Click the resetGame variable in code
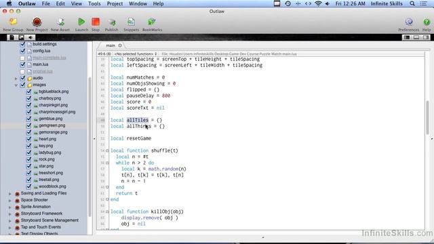The width and height of the screenshot is (434, 244). 139,138
